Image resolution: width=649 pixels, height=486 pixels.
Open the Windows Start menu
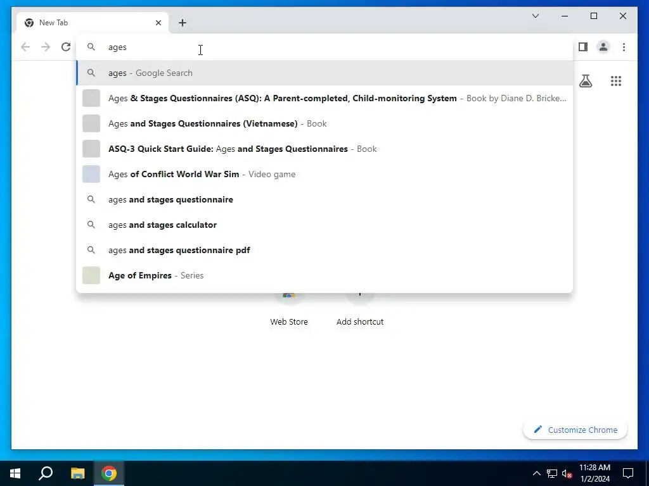(x=15, y=473)
